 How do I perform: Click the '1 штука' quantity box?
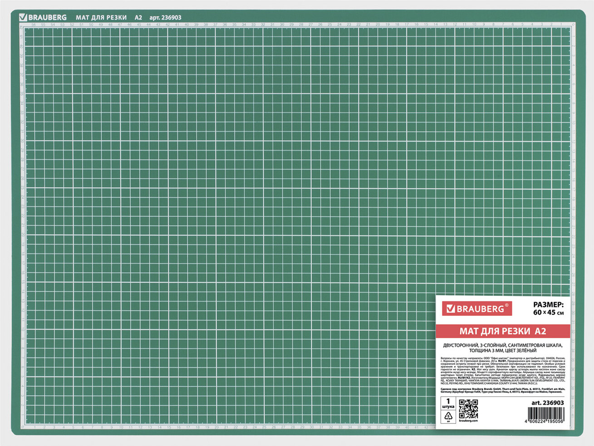[x=448, y=403]
